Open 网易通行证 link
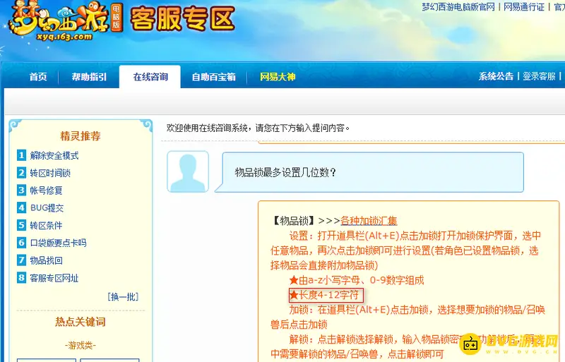 click(524, 7)
